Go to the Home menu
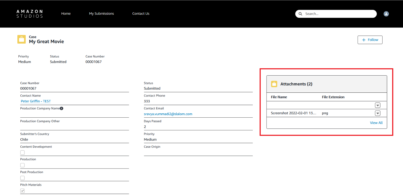This screenshot has width=403, height=196. tap(66, 14)
